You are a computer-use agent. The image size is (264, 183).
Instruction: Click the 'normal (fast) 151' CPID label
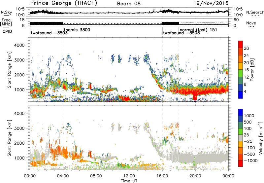pyautogui.click(x=198, y=30)
